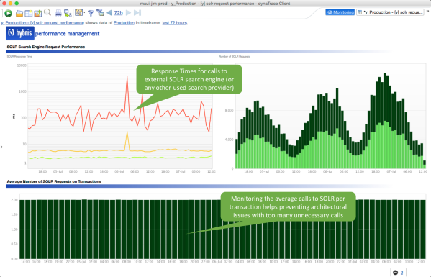431x277 pixels.
Task: Click the monitor connection icon in toolbar
Action: pyautogui.click(x=68, y=13)
